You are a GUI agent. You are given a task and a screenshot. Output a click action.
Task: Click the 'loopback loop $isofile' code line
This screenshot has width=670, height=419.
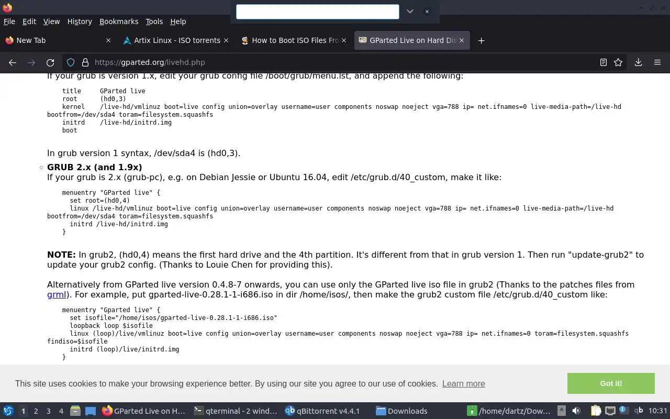111,326
